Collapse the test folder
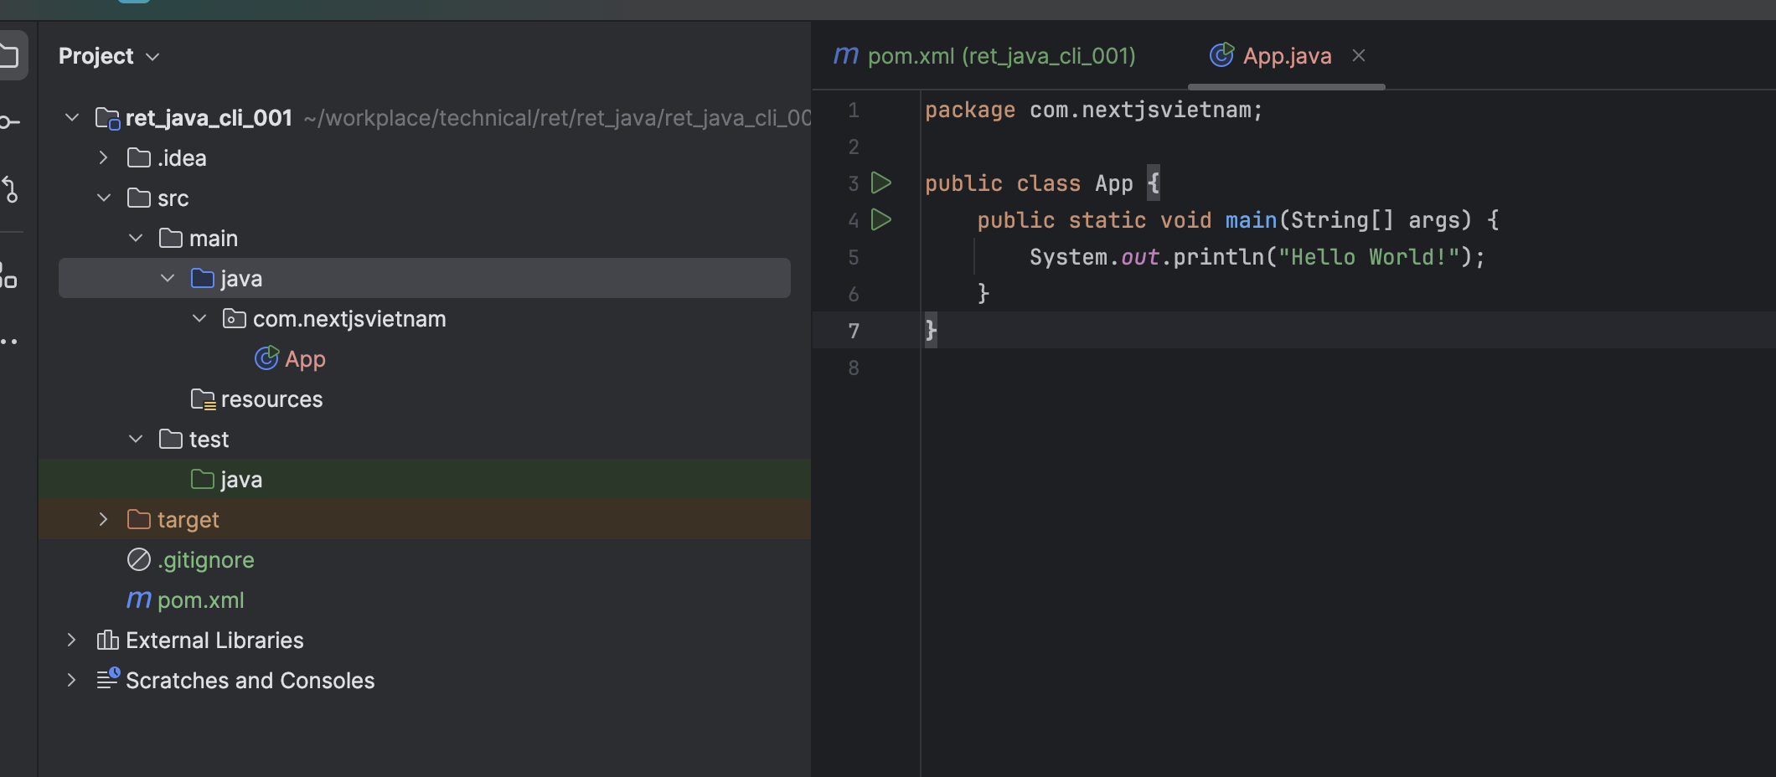The image size is (1776, 777). click(x=136, y=439)
